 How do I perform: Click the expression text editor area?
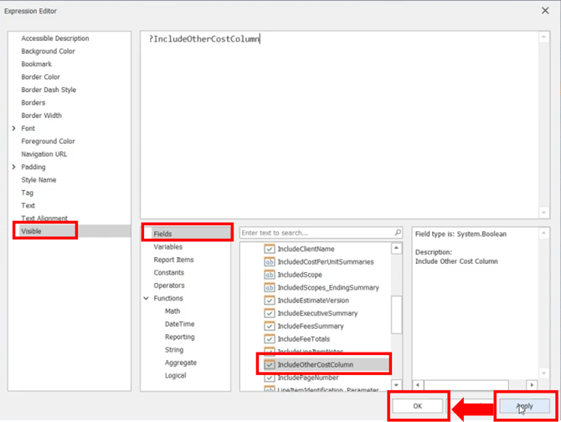point(340,125)
